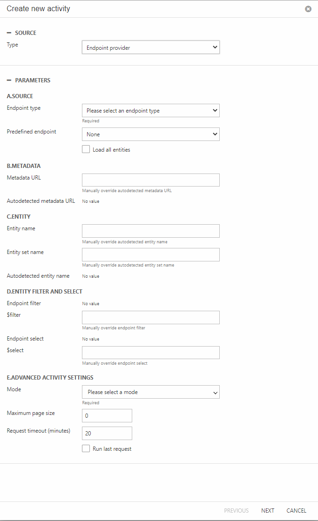Click the PREVIOUS button
The height and width of the screenshot is (521, 318).
[x=236, y=511]
